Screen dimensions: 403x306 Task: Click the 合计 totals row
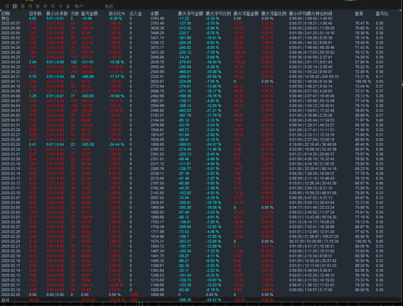click(x=6, y=299)
